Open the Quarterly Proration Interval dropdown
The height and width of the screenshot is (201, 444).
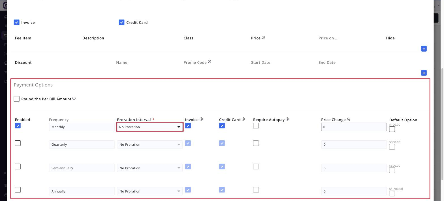coord(150,145)
